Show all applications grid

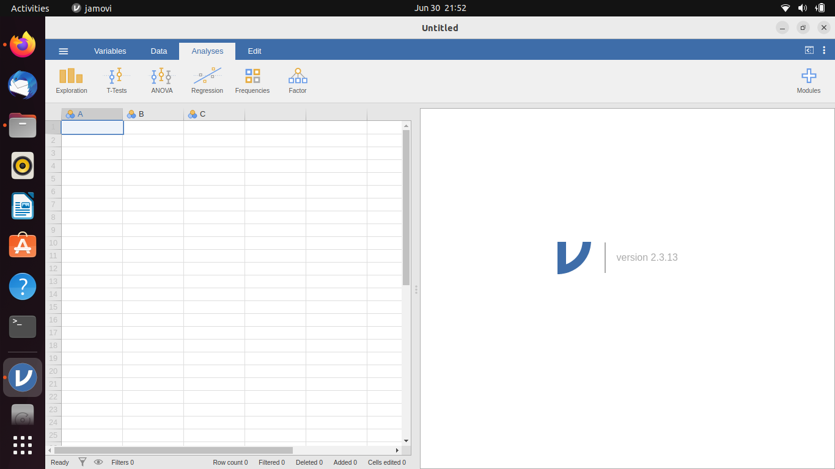(x=23, y=445)
